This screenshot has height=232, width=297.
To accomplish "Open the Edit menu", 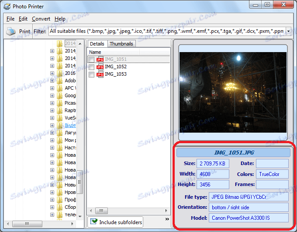I will pyautogui.click(x=23, y=19).
